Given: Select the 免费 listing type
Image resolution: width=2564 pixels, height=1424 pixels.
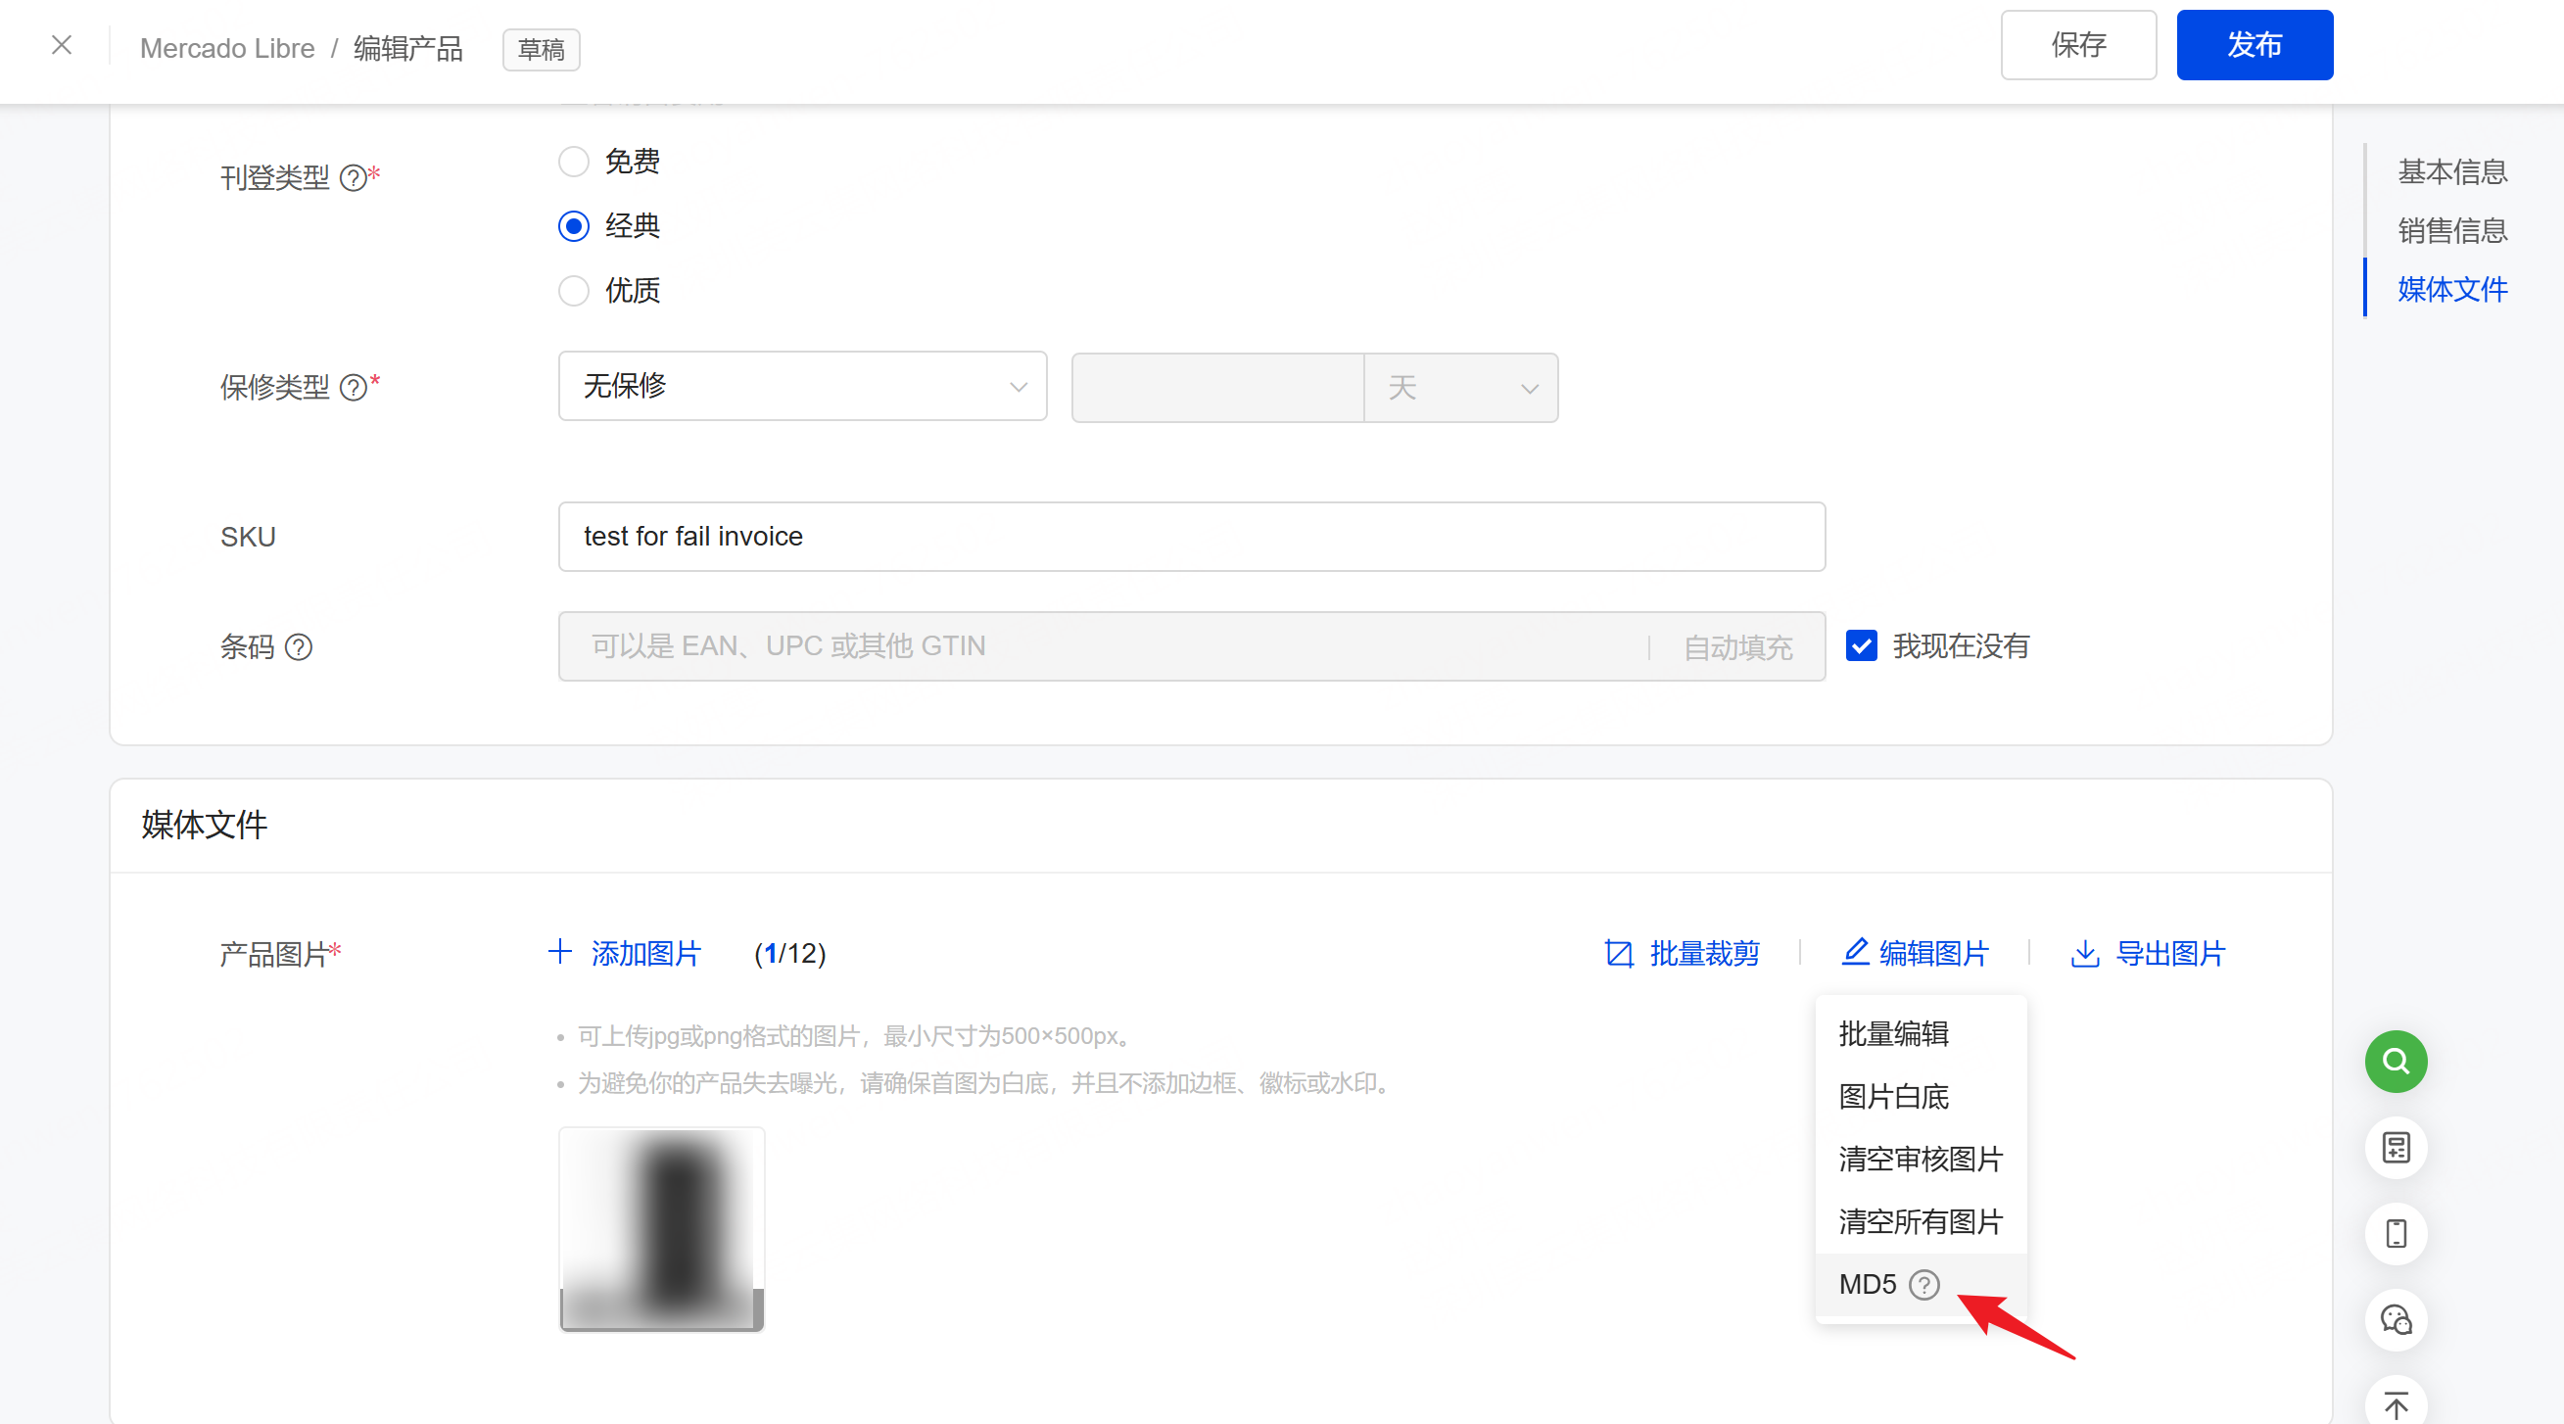Looking at the screenshot, I should [573, 162].
